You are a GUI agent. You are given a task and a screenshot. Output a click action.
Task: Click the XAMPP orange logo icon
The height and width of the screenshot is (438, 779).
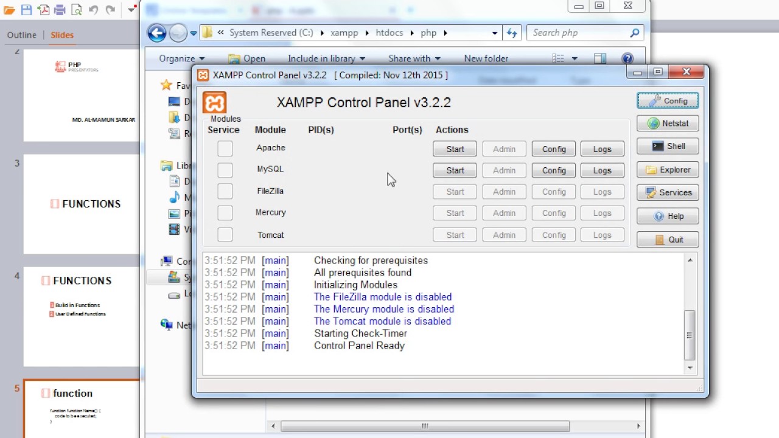[x=214, y=102]
